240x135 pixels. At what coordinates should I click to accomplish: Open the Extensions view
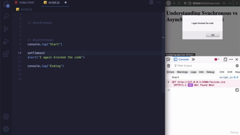(x=6, y=54)
